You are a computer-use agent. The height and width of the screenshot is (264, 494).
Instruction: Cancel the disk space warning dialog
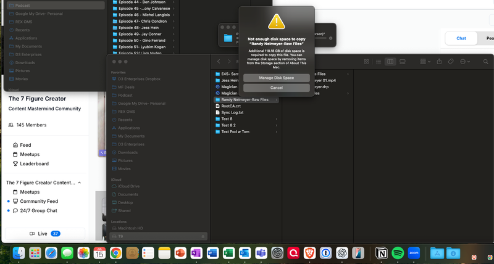point(276,88)
